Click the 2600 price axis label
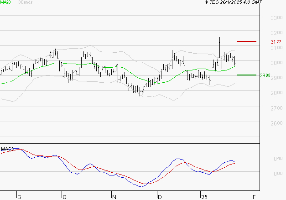The image size is (286, 200). (276, 123)
